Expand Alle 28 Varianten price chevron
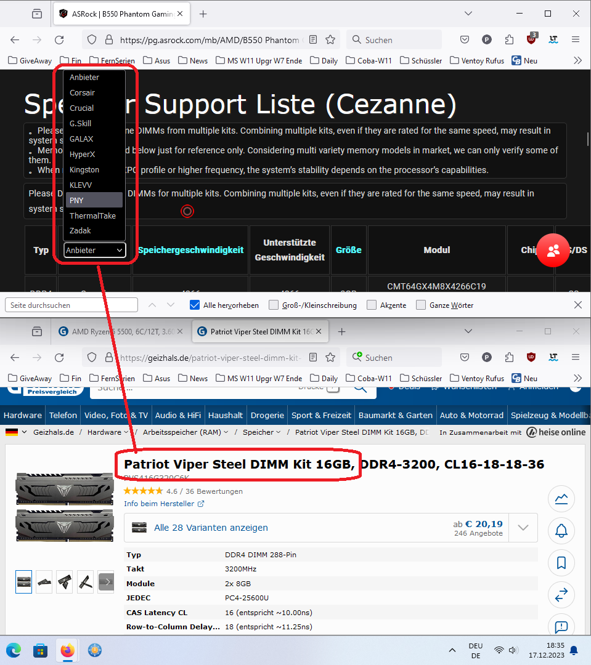This screenshot has height=665, width=591. coord(523,528)
